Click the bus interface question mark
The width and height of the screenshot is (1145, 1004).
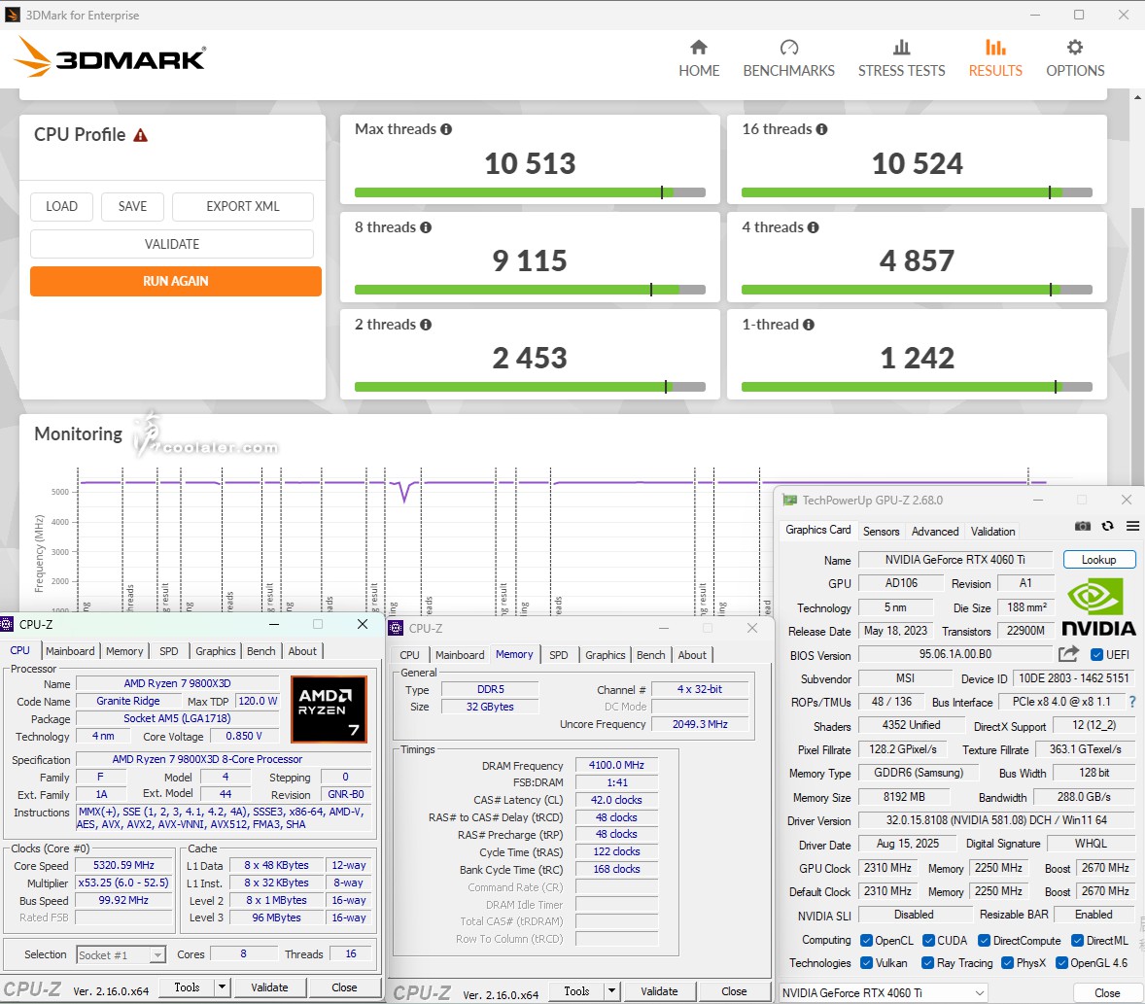(1131, 702)
